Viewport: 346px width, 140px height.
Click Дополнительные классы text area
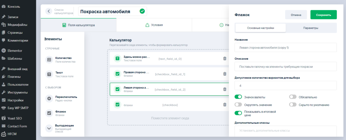pos(286,131)
